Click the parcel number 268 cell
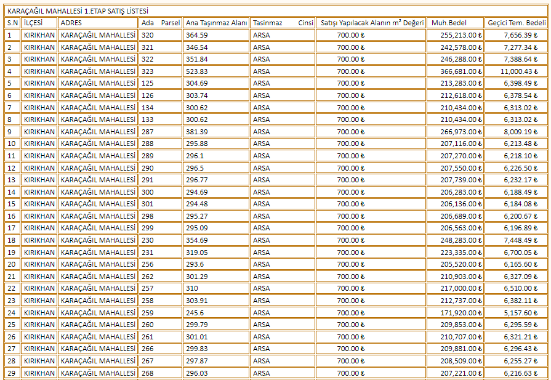551x380 pixels. (160, 373)
